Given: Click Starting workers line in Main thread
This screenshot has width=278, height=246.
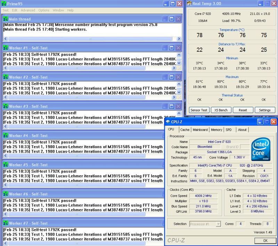Looking at the screenshot, I should click(x=45, y=29).
